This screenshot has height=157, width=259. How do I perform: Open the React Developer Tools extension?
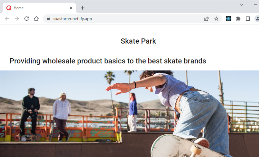[x=229, y=19]
